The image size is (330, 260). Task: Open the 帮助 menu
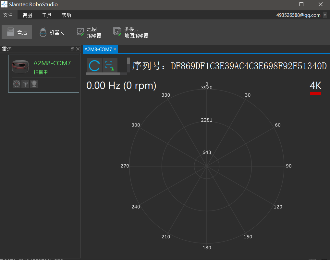(66, 15)
